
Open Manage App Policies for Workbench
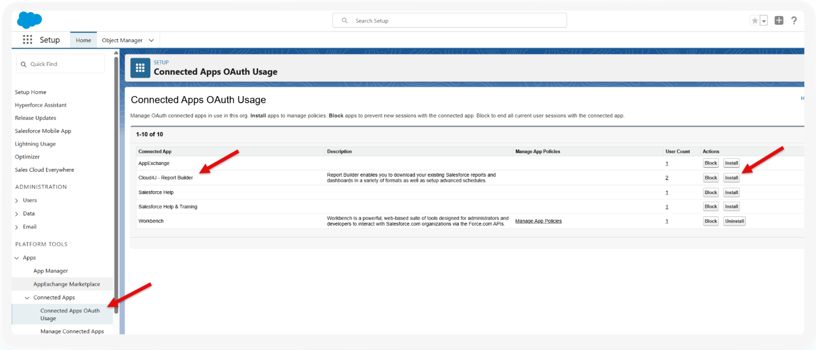click(538, 221)
